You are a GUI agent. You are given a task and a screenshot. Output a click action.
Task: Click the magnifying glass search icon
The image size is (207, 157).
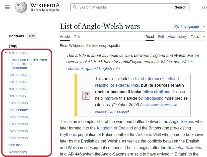pos(75,7)
